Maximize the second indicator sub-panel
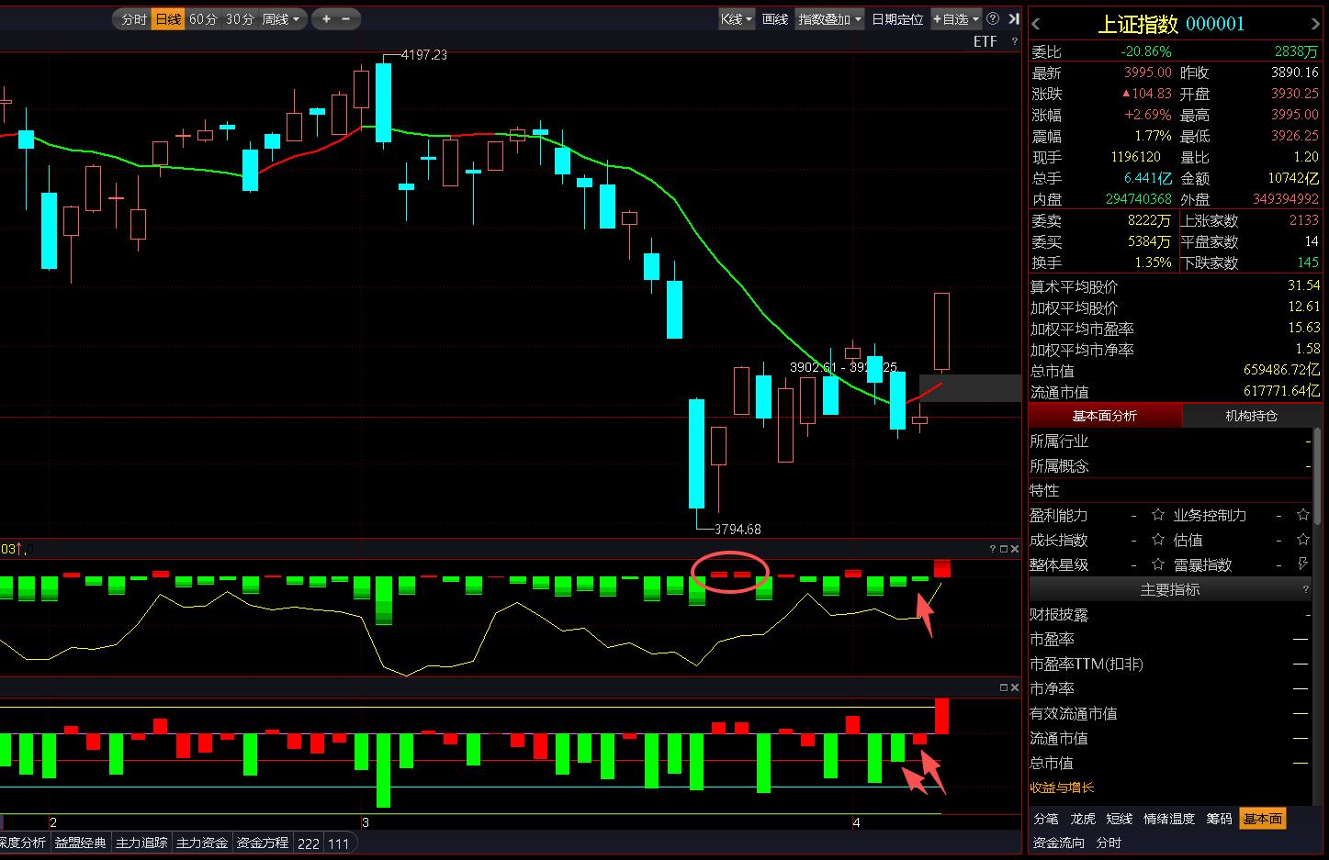The image size is (1329, 860). tap(1003, 687)
